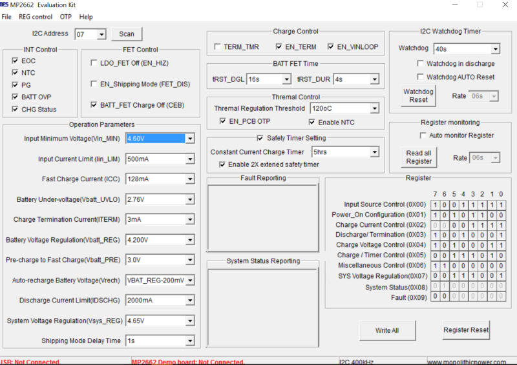
Task: Click the www.monolithicpower.com status text
Action: point(467,362)
